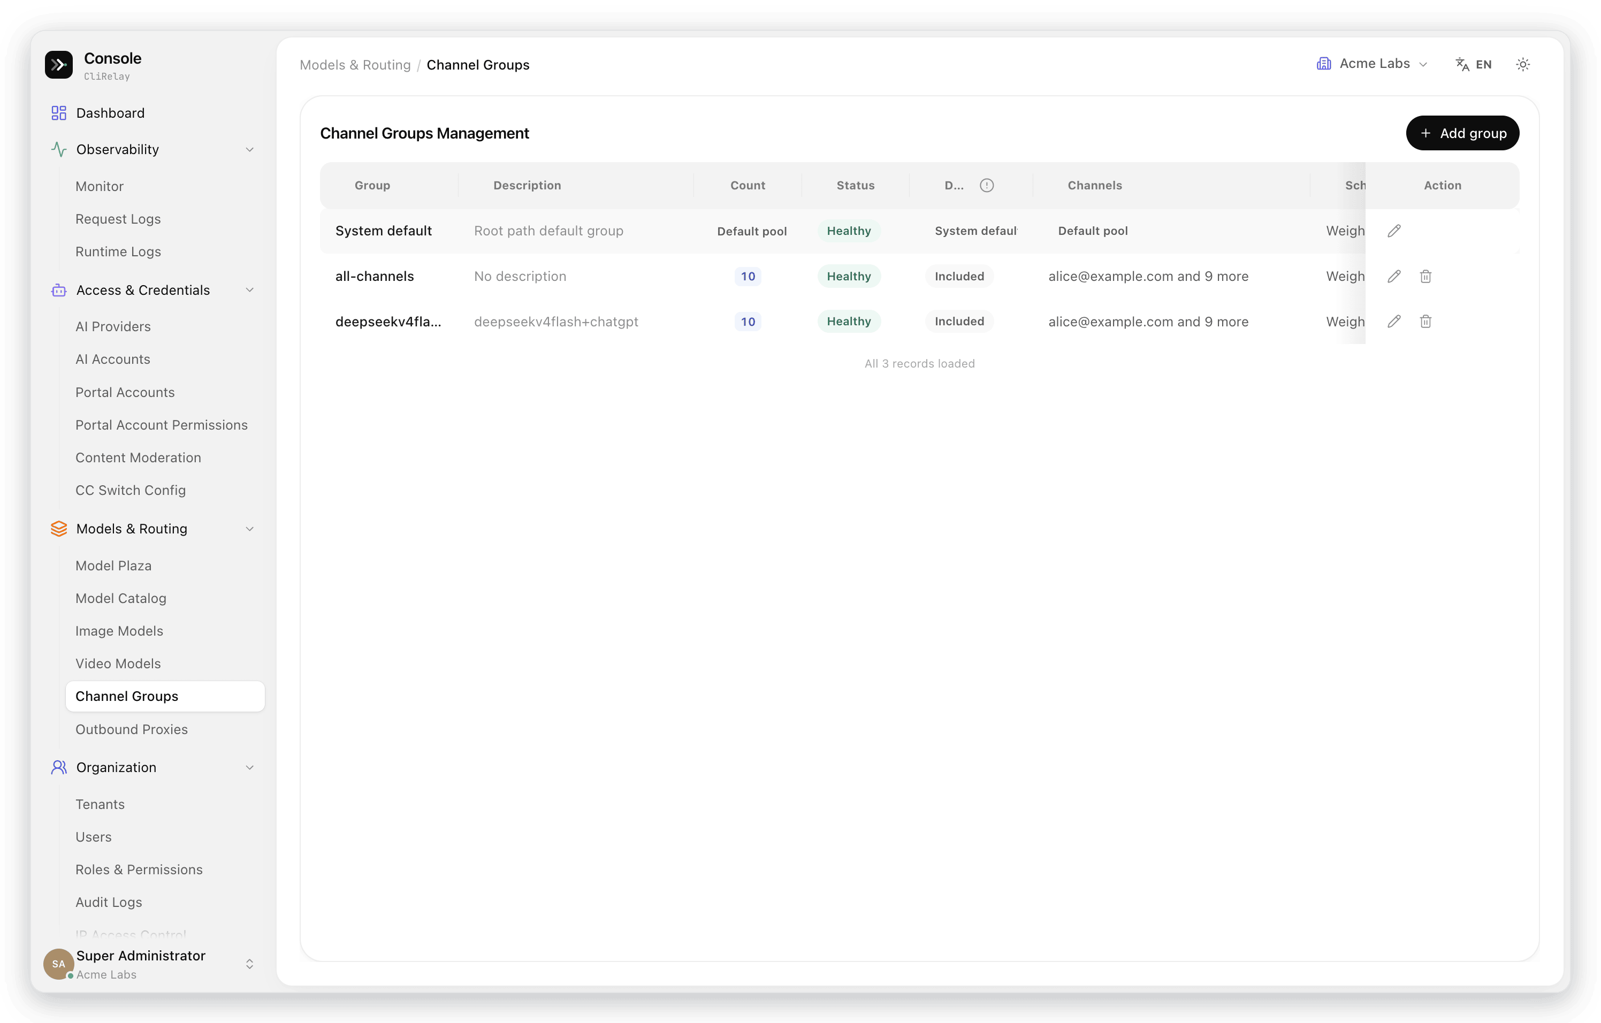Collapse the Observability section

[x=250, y=150]
